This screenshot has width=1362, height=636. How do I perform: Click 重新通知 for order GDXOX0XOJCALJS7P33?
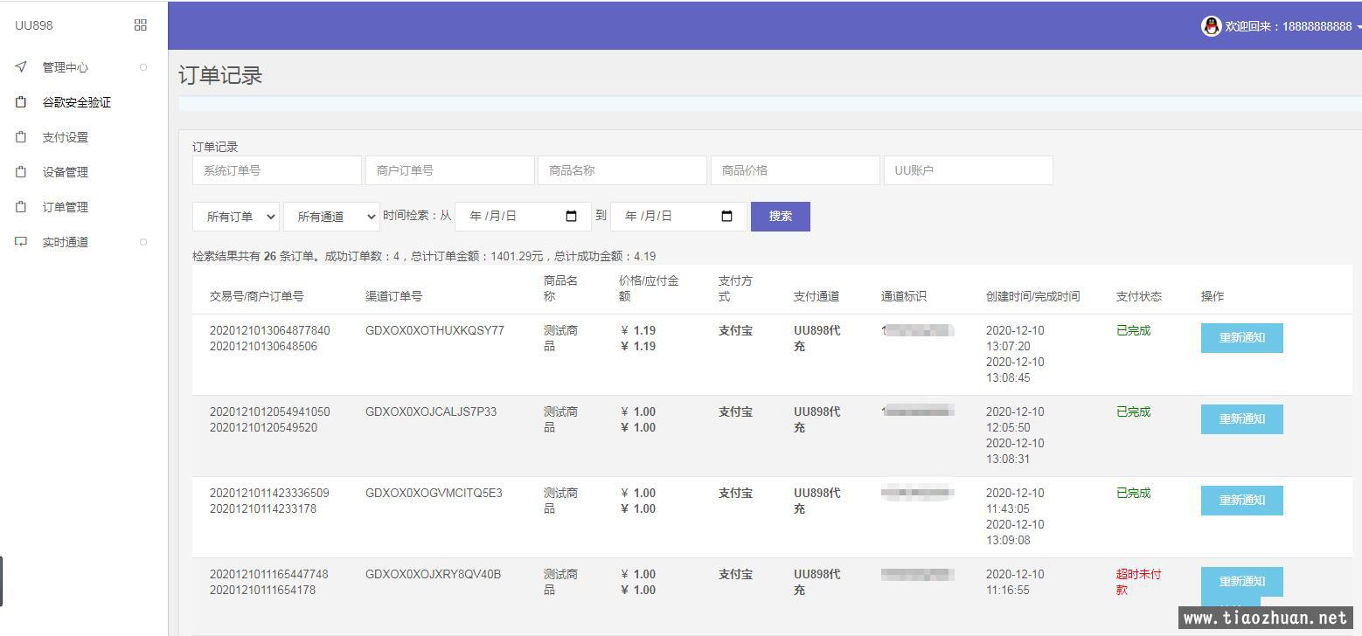1242,419
